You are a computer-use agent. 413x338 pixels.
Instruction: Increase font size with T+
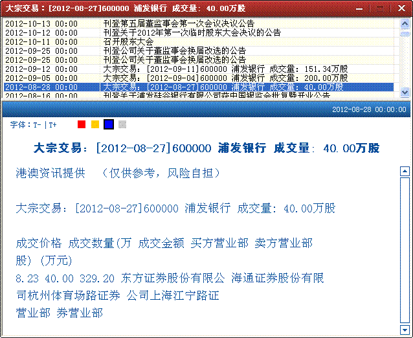[52, 125]
